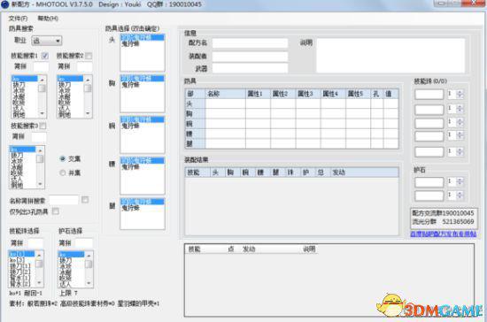Select 鬼行蜂 in the 头 armor list
The width and height of the screenshot is (487, 322).
130,43
